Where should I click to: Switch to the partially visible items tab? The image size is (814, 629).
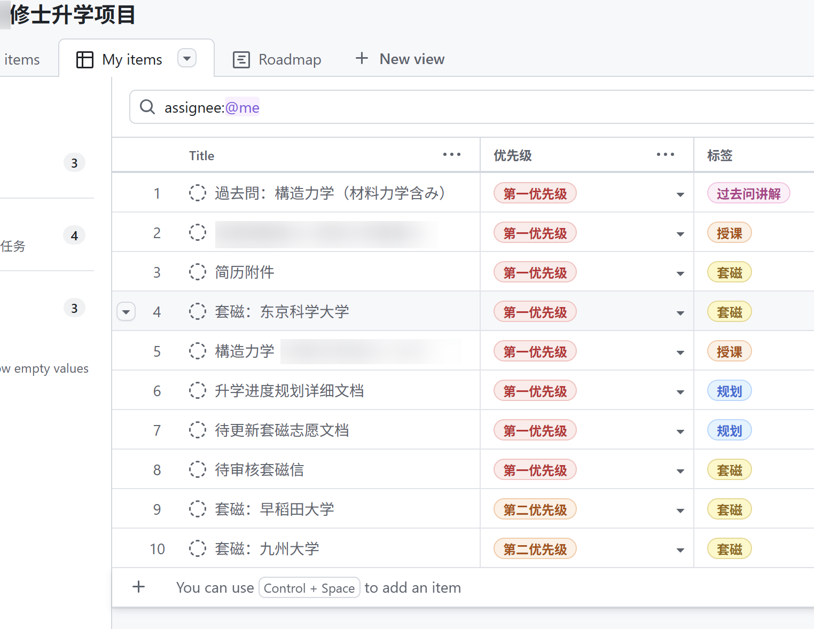22,59
